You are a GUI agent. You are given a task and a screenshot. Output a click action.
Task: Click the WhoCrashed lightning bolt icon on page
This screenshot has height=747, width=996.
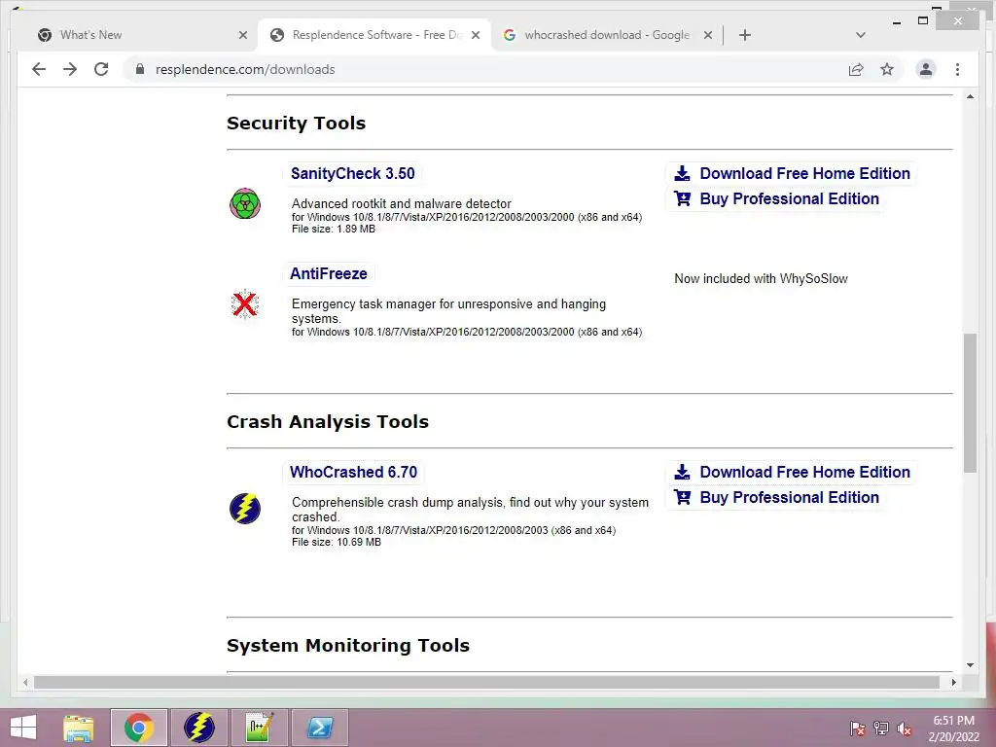[x=245, y=508]
